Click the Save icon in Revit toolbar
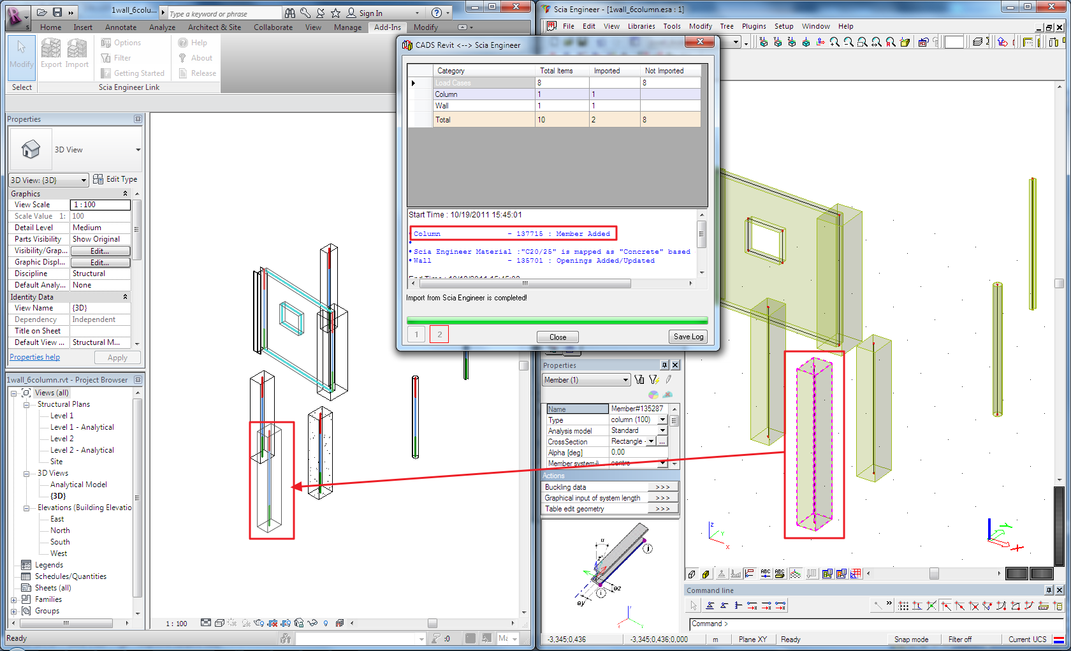 click(x=57, y=12)
